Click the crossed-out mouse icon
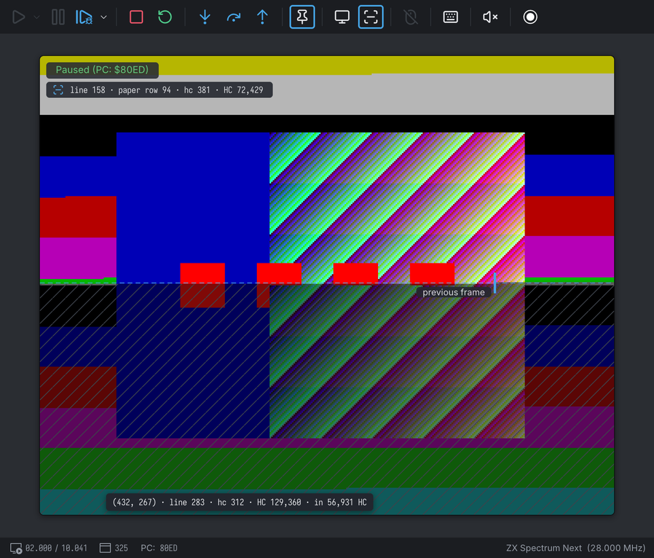Viewport: 654px width, 558px height. tap(411, 17)
